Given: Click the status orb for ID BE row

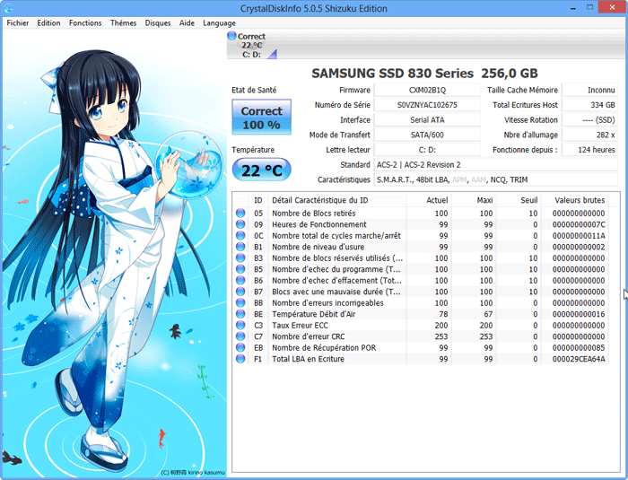Looking at the screenshot, I should [240, 314].
